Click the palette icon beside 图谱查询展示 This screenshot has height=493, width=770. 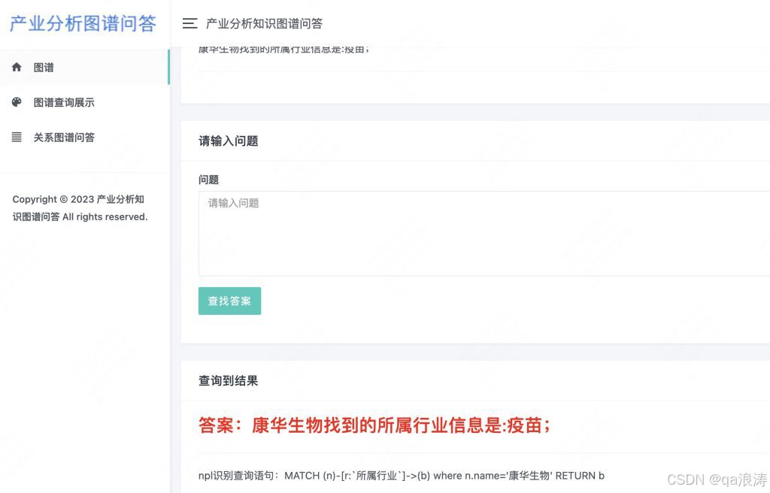[x=17, y=102]
